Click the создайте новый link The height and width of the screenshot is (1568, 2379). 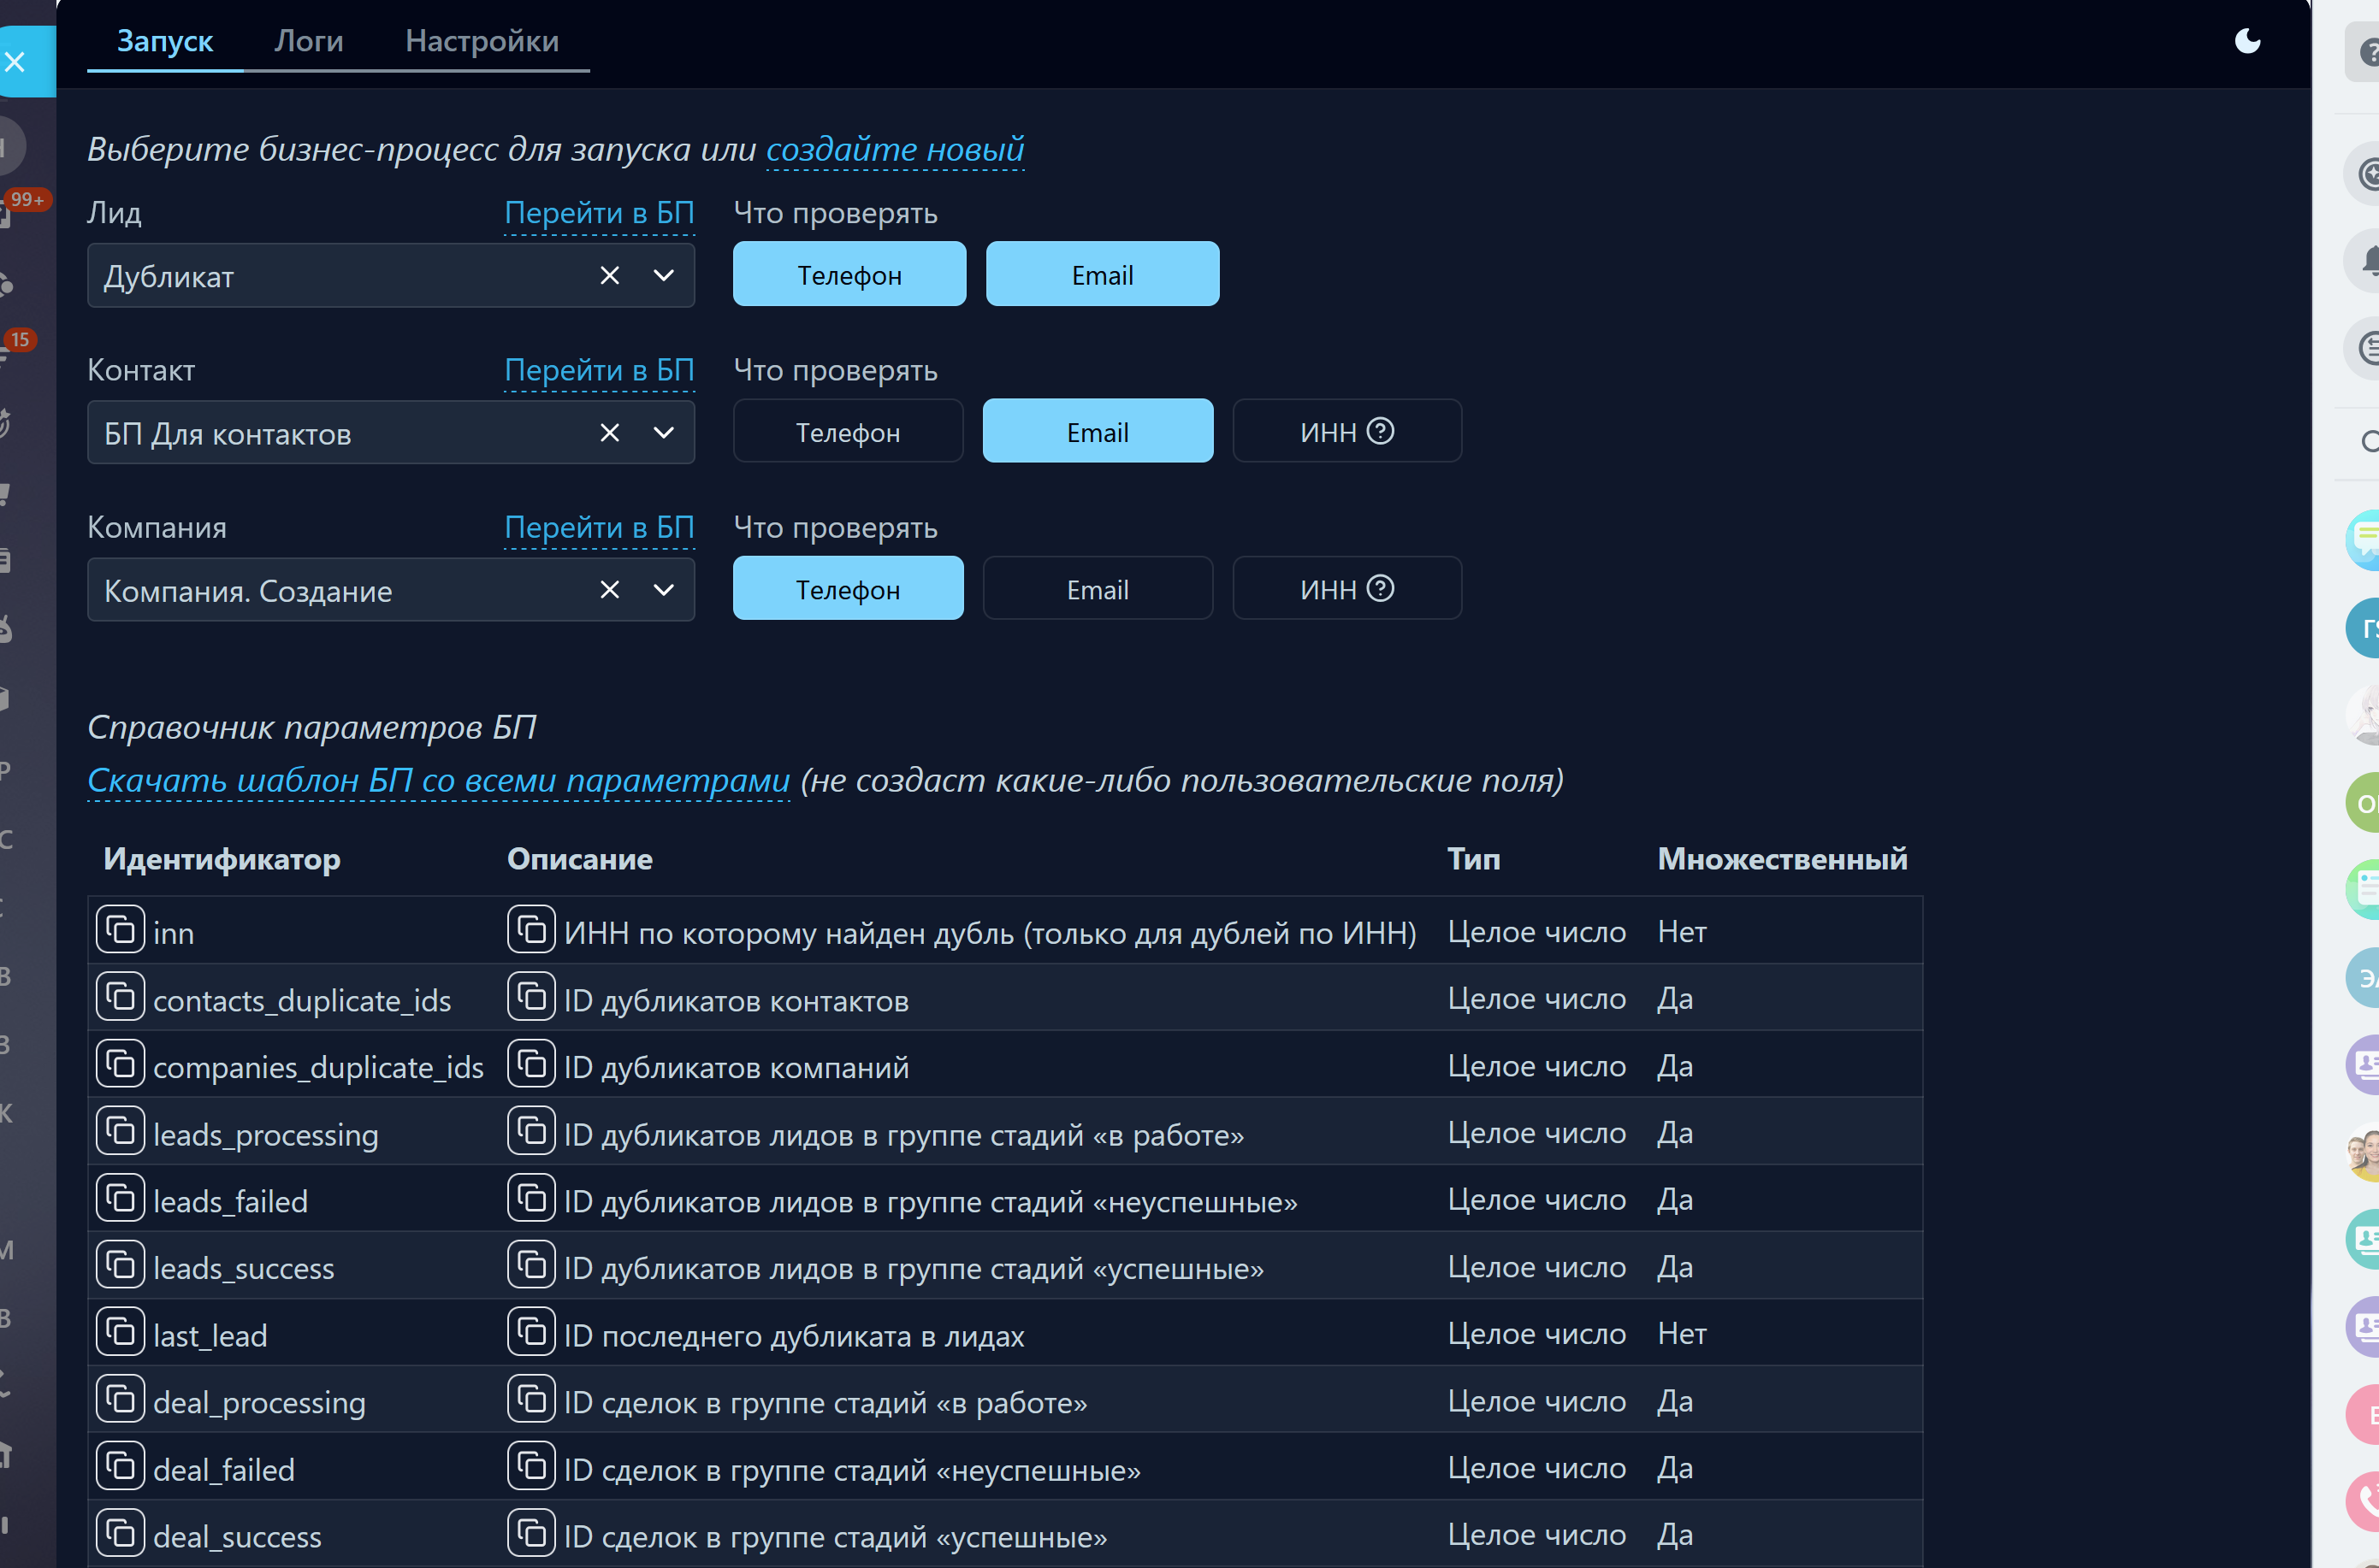click(x=895, y=149)
